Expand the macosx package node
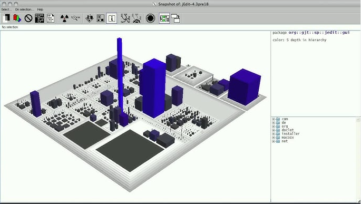Screen dimensions: 361x204 click(274, 138)
